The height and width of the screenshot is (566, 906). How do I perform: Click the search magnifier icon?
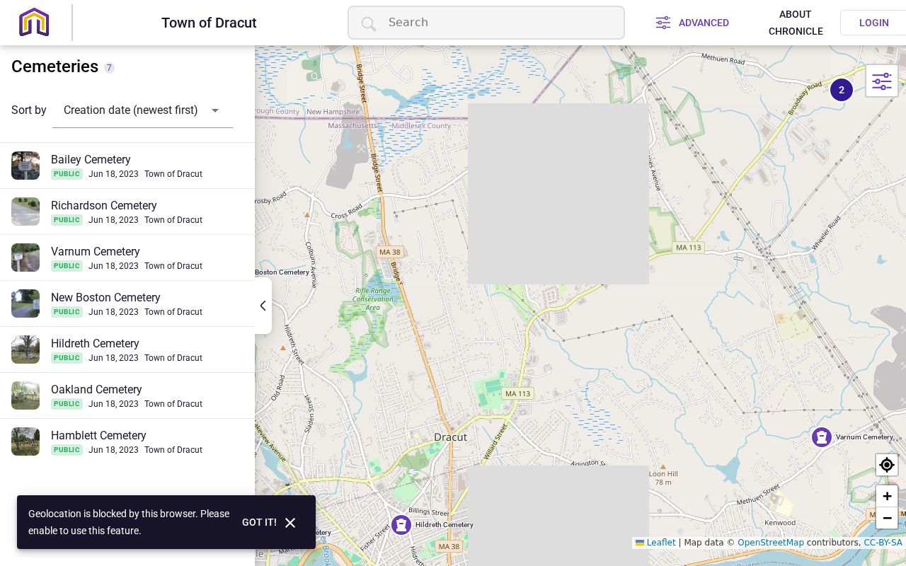coord(368,24)
